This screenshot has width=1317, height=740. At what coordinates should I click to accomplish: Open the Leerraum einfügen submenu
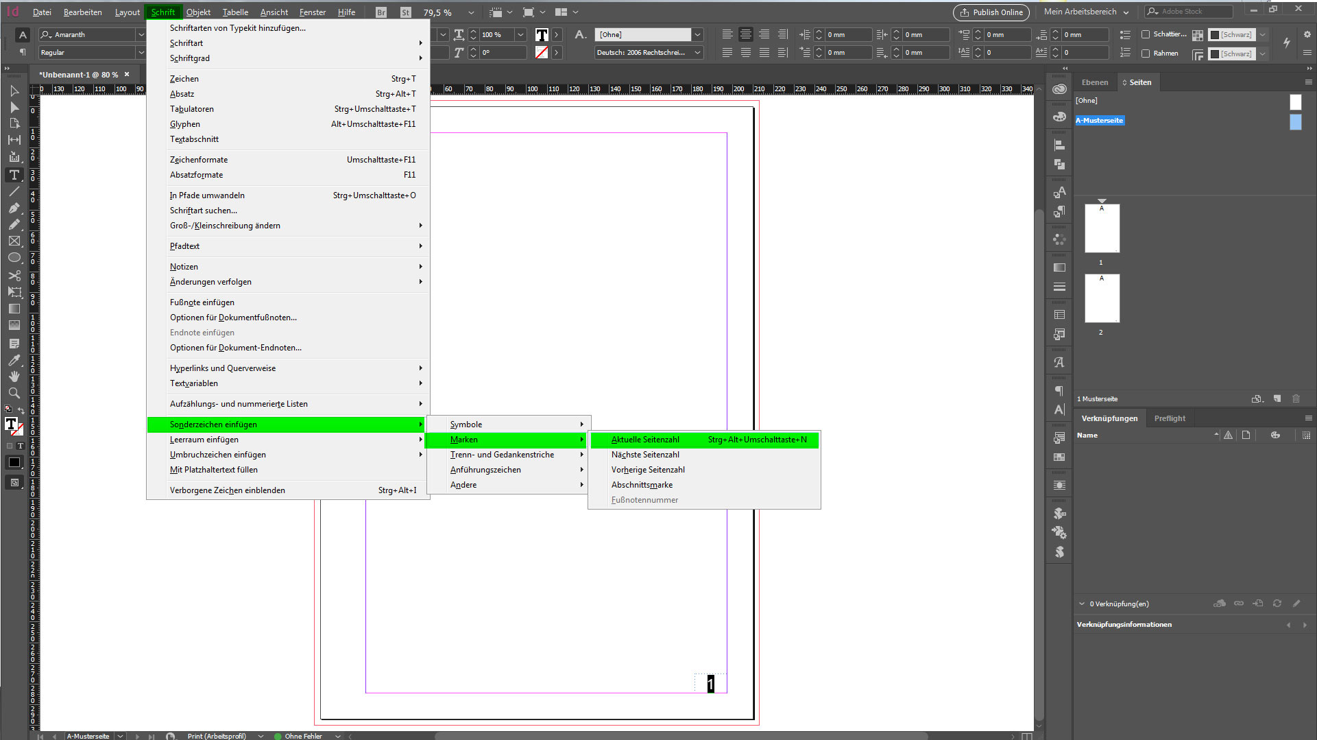pyautogui.click(x=288, y=440)
